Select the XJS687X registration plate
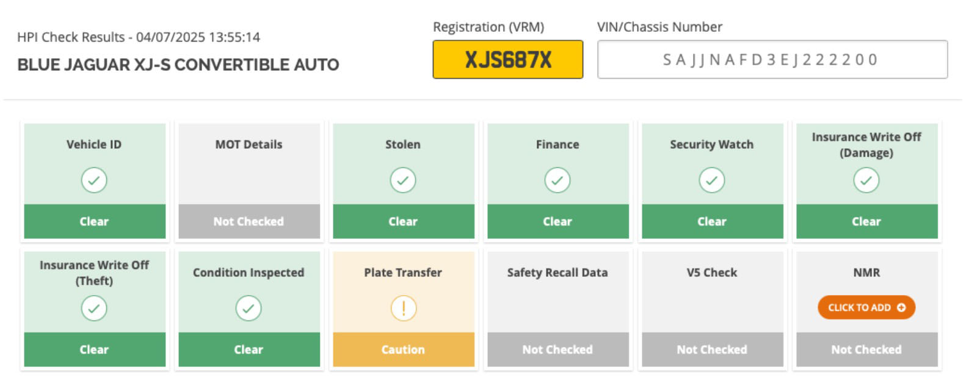This screenshot has width=977, height=389. [x=508, y=60]
